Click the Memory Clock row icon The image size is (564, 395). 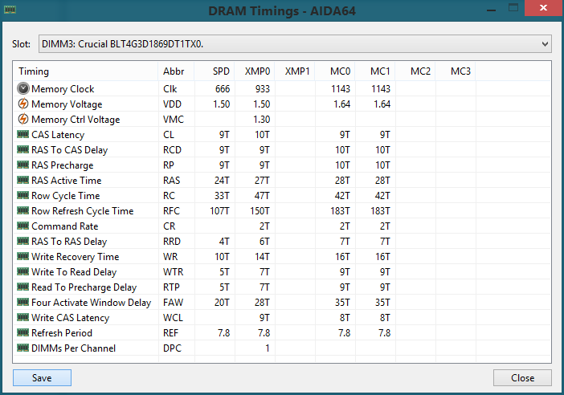point(23,88)
